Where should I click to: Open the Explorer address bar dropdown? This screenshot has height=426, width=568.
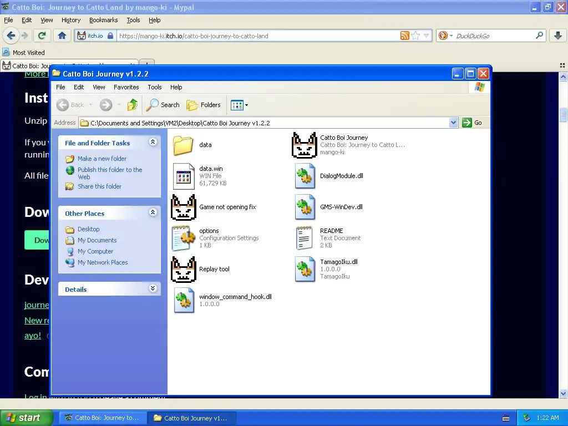[x=453, y=123]
